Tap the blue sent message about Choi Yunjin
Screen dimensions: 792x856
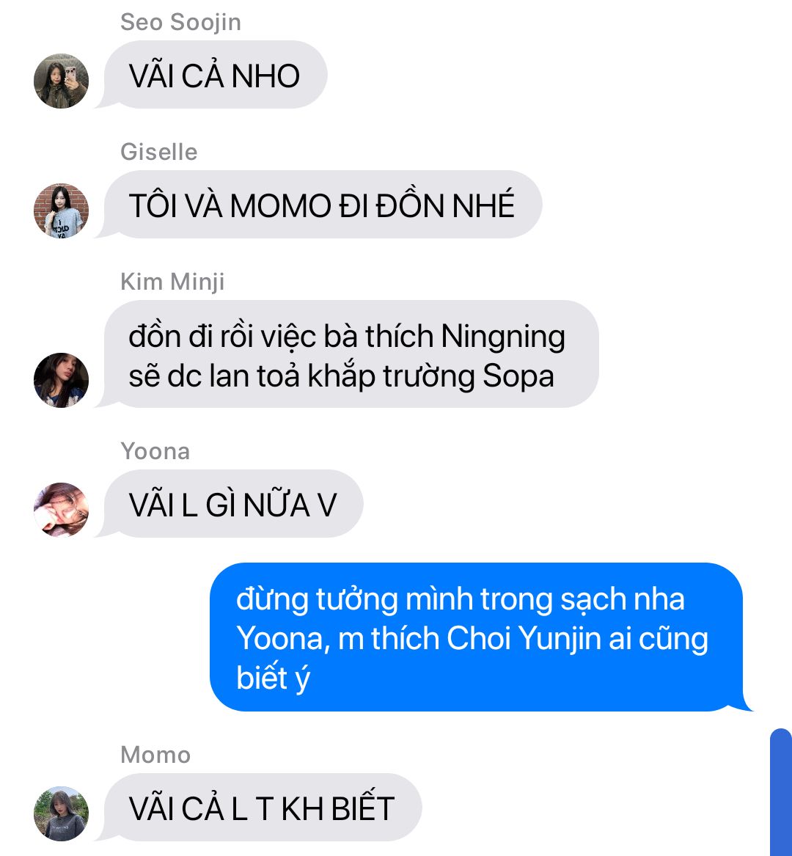click(477, 637)
